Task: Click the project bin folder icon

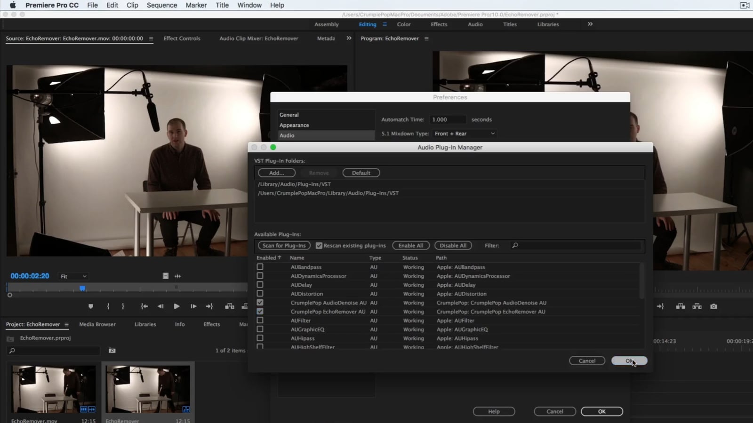Action: (10, 338)
